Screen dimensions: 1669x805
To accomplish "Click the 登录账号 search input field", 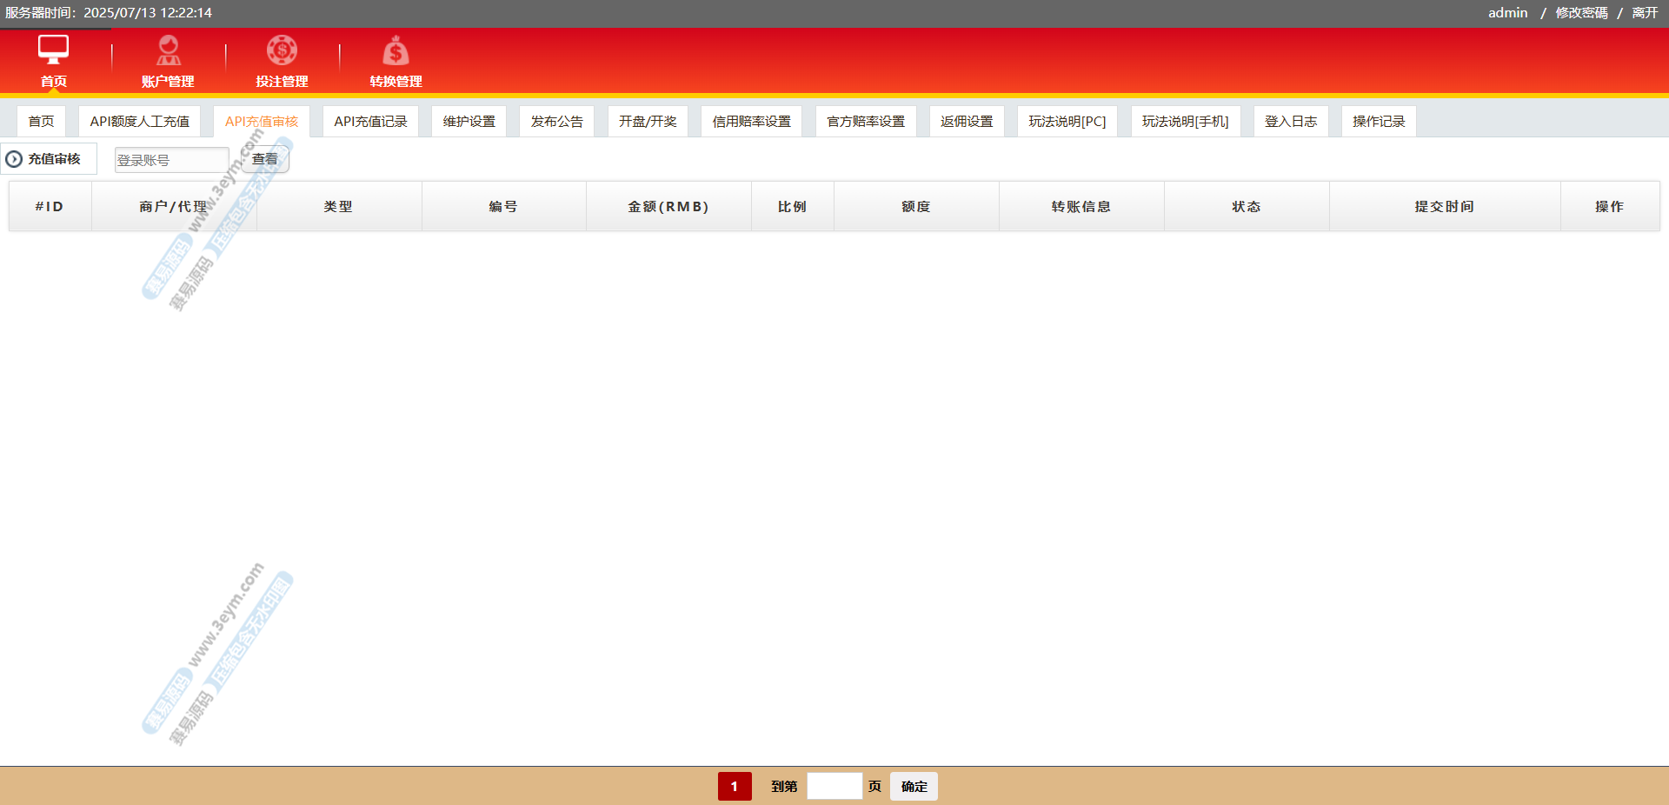I will coord(171,160).
